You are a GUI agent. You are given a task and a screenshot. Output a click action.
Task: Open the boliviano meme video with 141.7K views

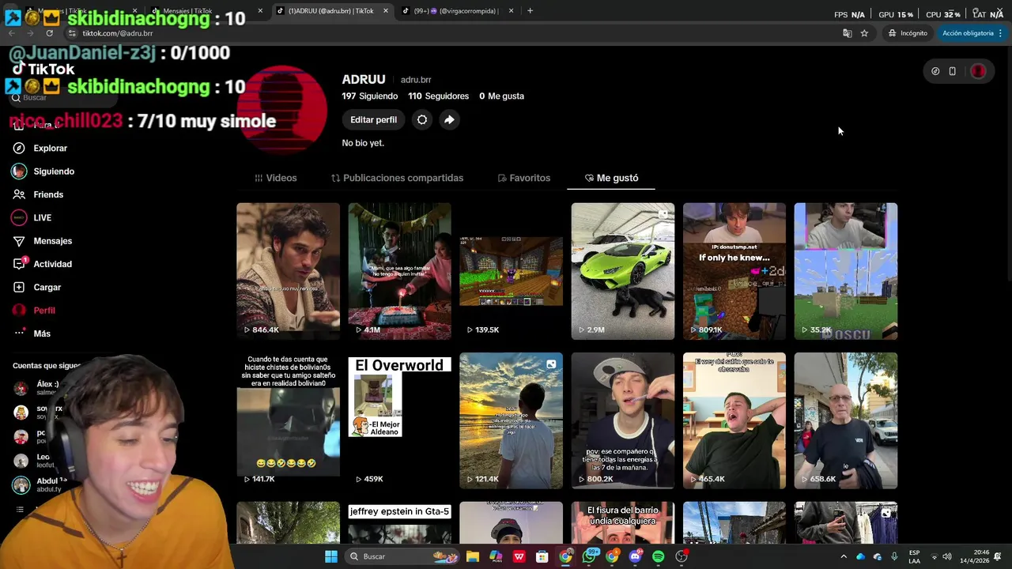point(288,420)
